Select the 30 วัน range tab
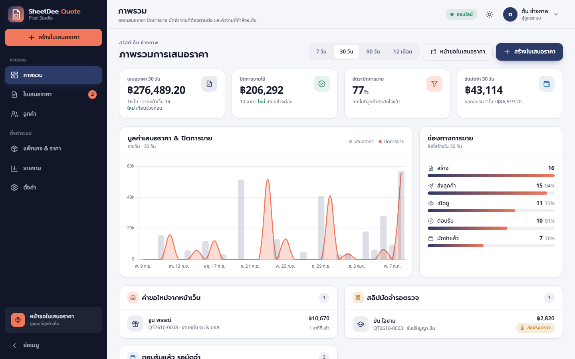Image resolution: width=575 pixels, height=359 pixels. (x=347, y=52)
